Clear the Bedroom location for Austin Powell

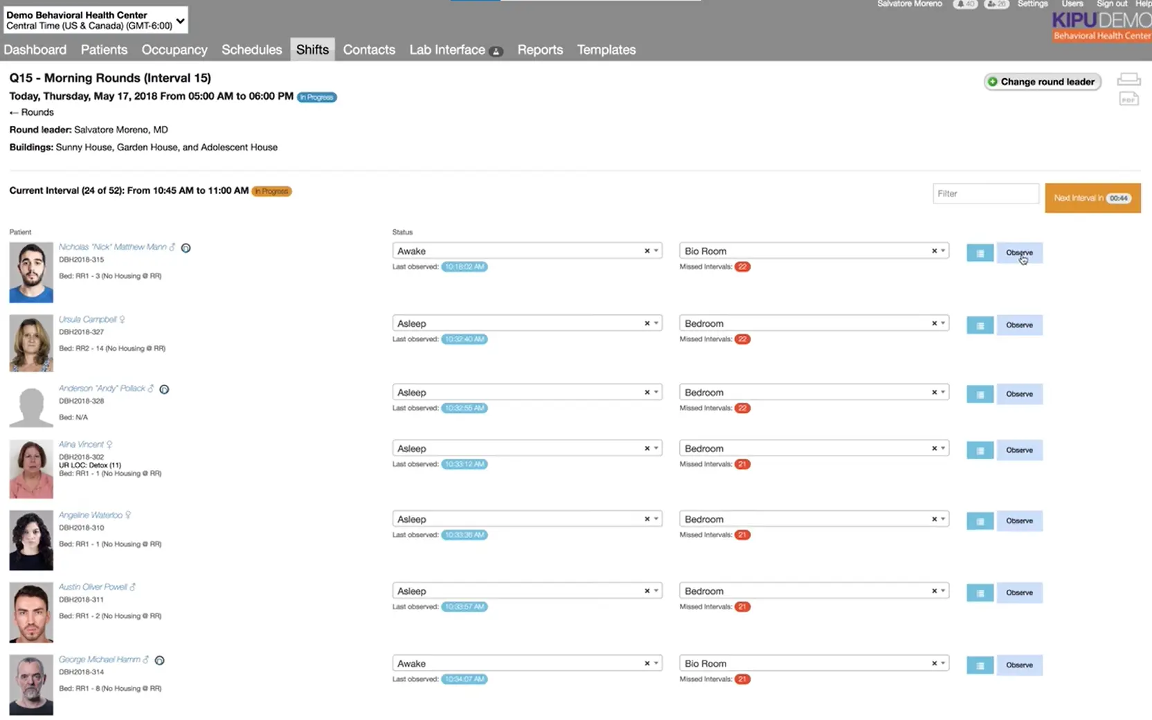click(934, 591)
